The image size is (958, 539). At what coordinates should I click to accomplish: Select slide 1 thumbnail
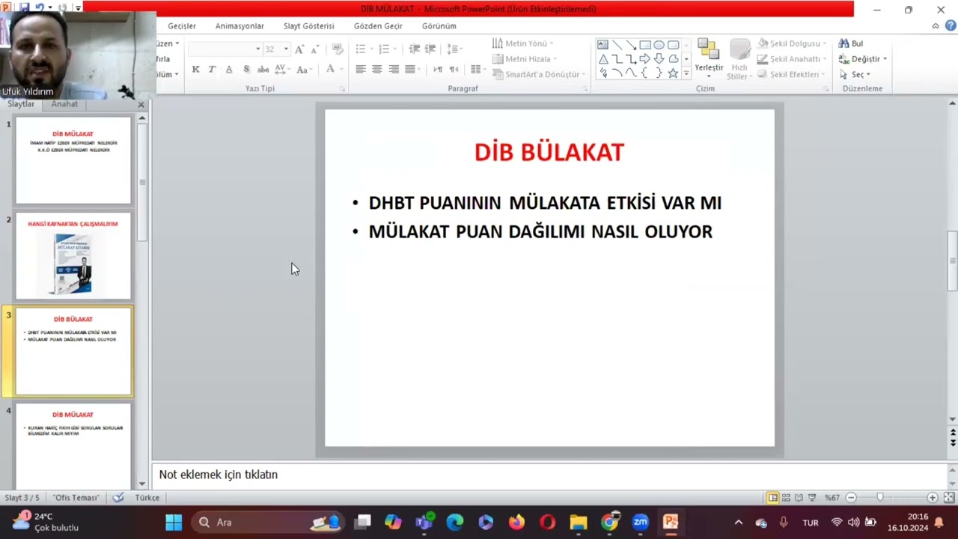click(x=73, y=160)
